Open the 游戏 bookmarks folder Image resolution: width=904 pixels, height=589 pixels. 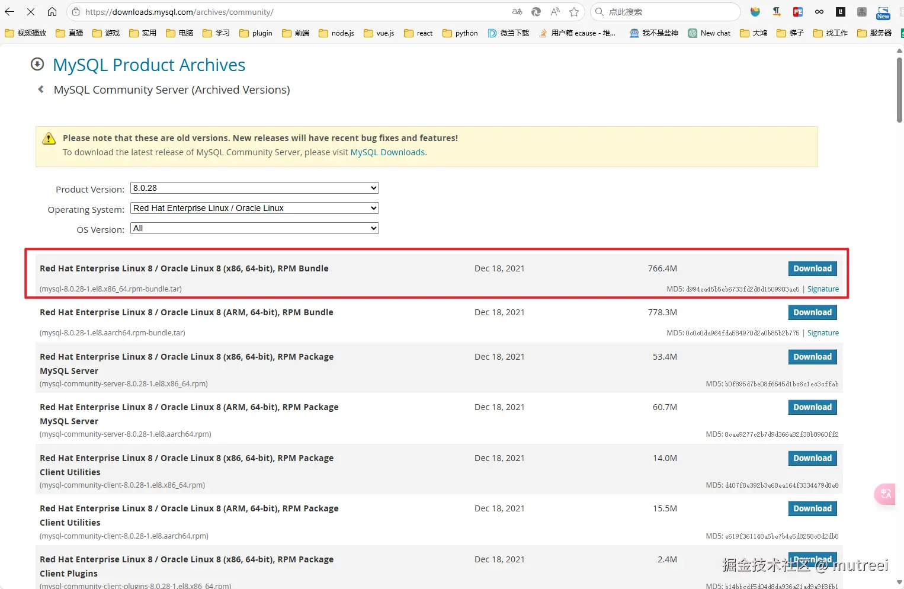[x=106, y=33]
